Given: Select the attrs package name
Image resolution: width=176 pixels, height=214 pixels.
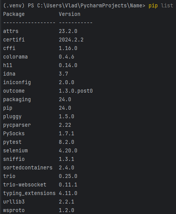Looking at the screenshot, I should pos(11,31).
